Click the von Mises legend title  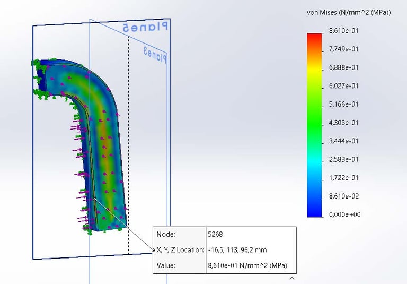coord(349,13)
